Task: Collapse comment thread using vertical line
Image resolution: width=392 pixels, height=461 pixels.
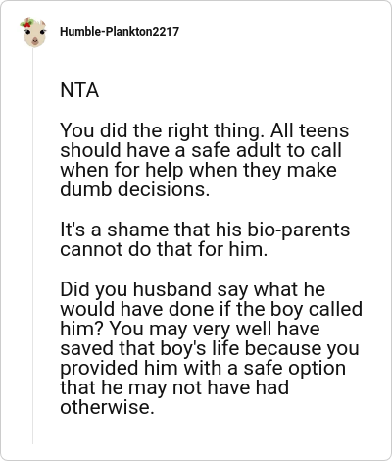Action: pyautogui.click(x=32, y=246)
